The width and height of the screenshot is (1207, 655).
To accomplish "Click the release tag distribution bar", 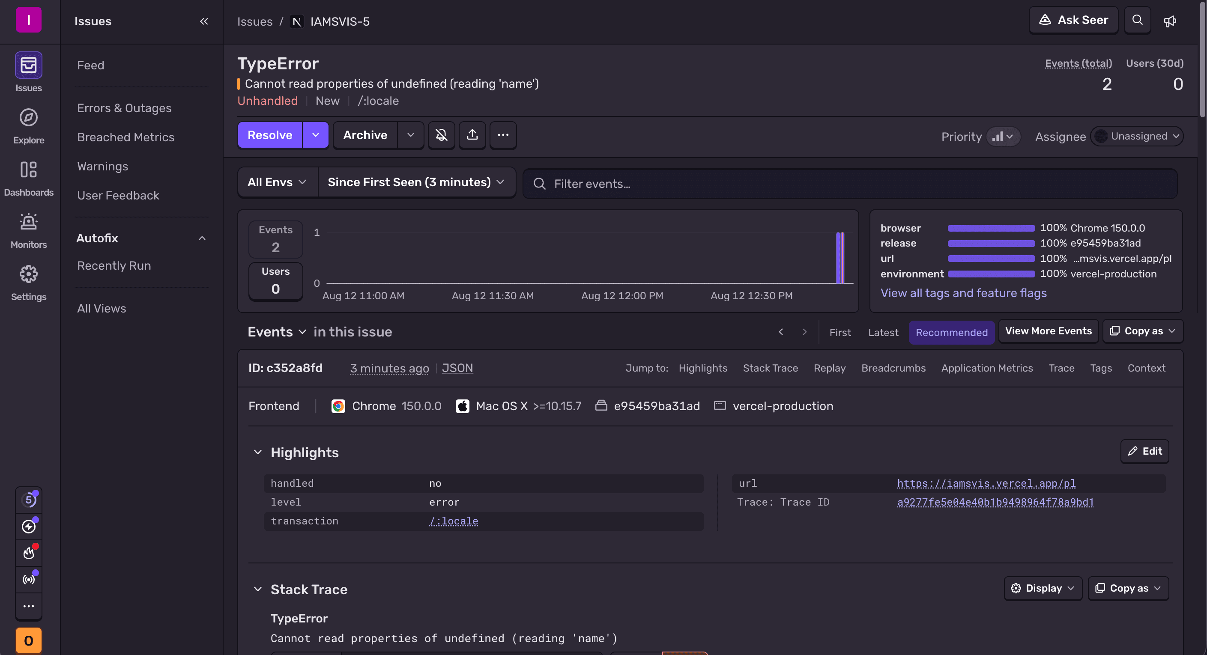I will click(x=991, y=244).
